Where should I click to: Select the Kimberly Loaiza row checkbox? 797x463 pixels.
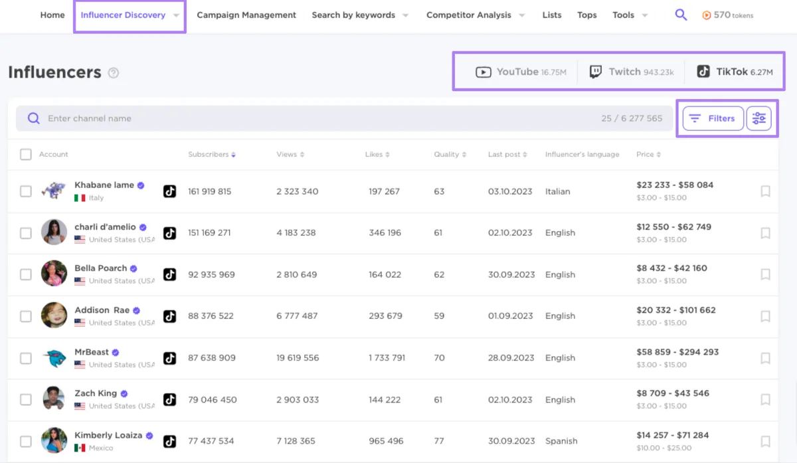click(25, 441)
